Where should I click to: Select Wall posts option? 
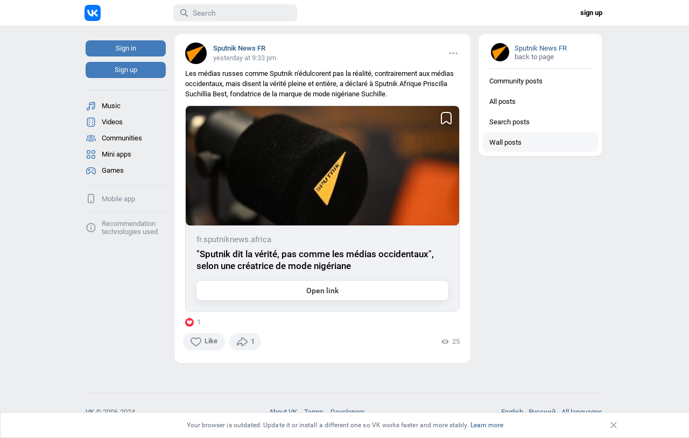pyautogui.click(x=540, y=143)
